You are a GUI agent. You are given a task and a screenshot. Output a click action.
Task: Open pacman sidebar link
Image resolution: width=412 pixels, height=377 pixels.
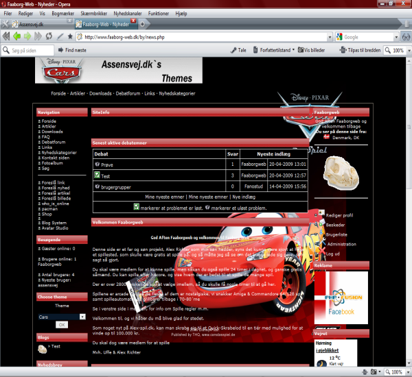(49, 209)
